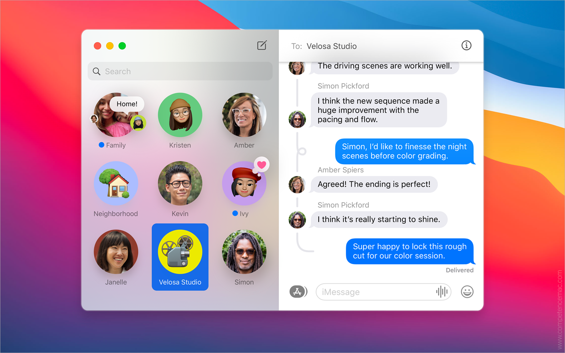Image resolution: width=565 pixels, height=353 pixels.
Task: Click the Search contacts field
Action: tap(182, 72)
